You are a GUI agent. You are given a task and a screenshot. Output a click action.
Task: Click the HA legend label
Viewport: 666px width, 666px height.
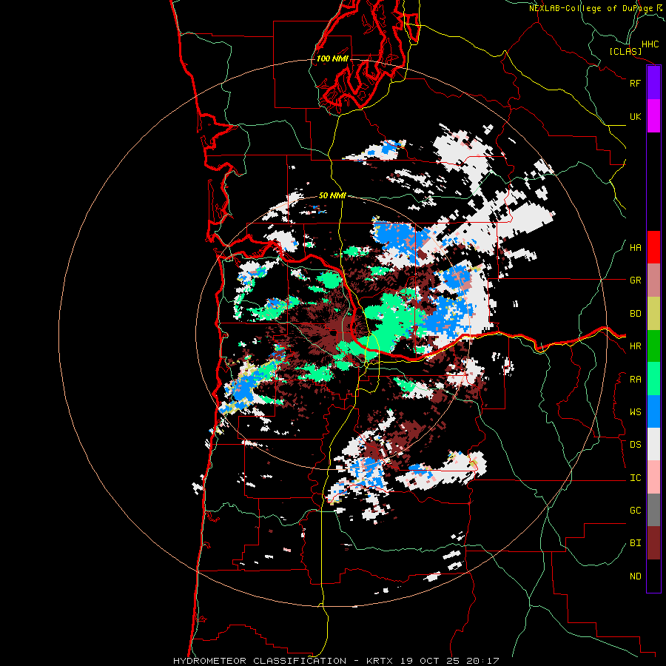(635, 248)
